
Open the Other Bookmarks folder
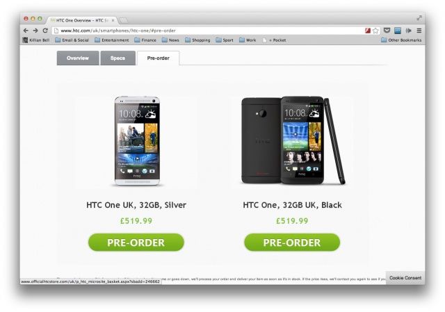(x=401, y=40)
